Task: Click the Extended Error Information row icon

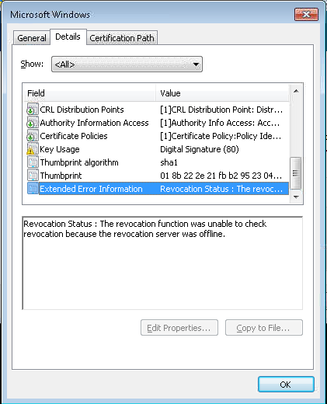Action: coord(33,189)
